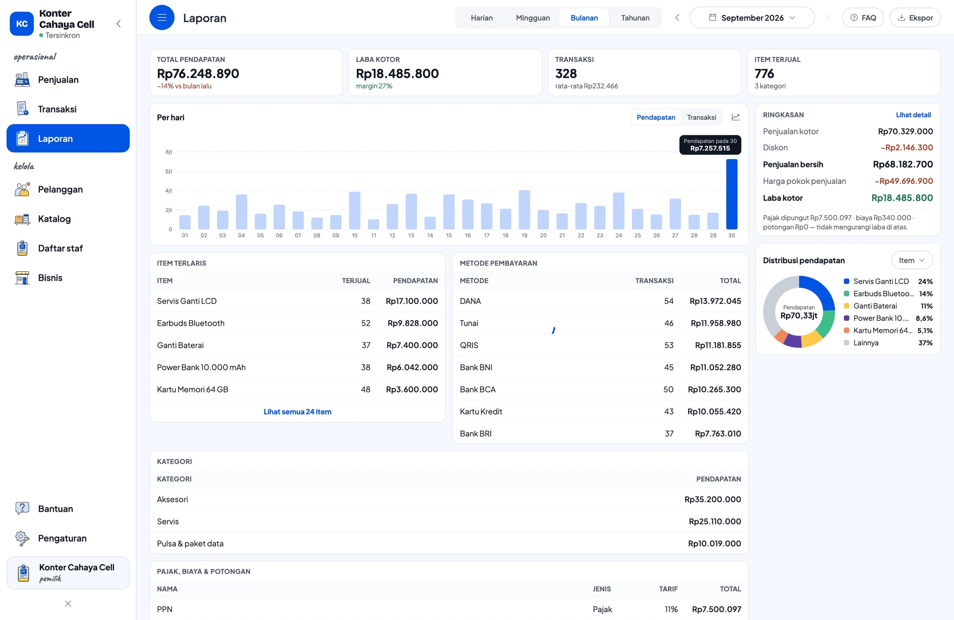Show Transaksi in Per hari chart
The width and height of the screenshot is (954, 620).
pyautogui.click(x=702, y=117)
